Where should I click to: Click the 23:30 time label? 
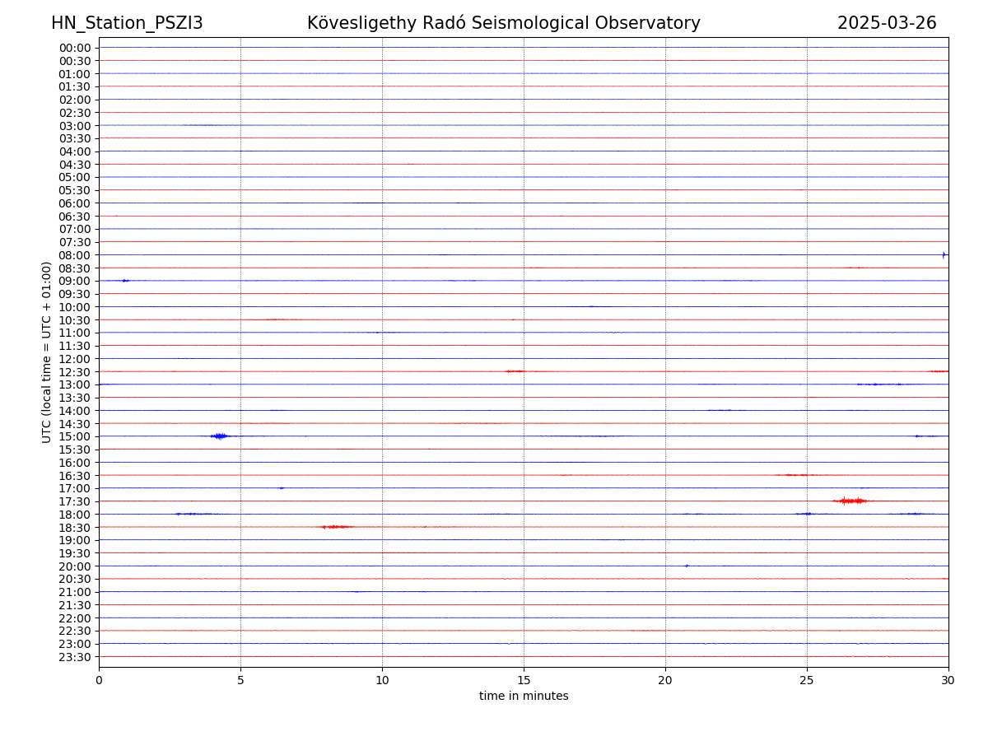click(75, 657)
